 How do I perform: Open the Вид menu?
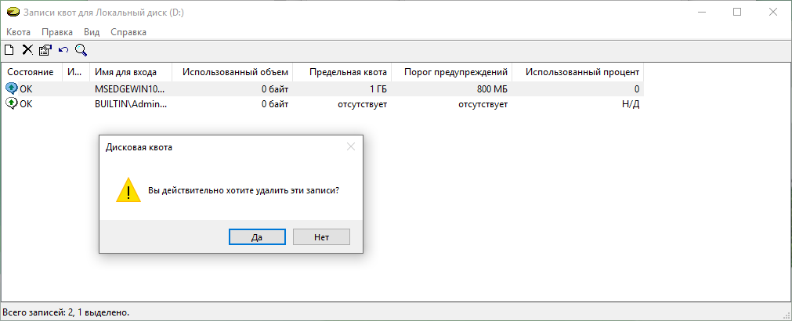pyautogui.click(x=92, y=32)
